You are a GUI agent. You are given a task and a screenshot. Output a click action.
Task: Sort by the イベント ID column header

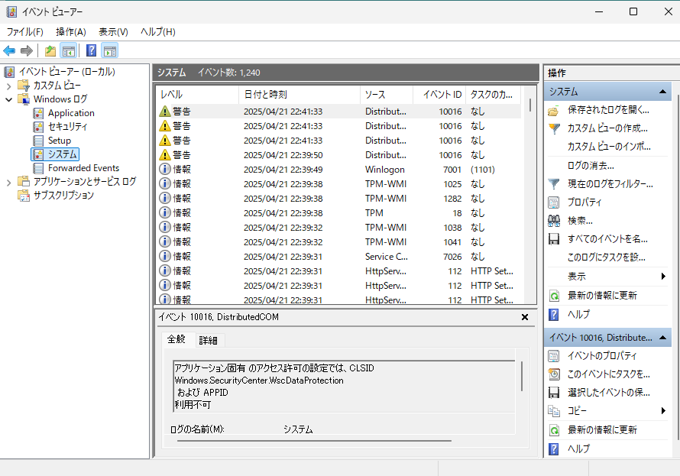point(439,95)
